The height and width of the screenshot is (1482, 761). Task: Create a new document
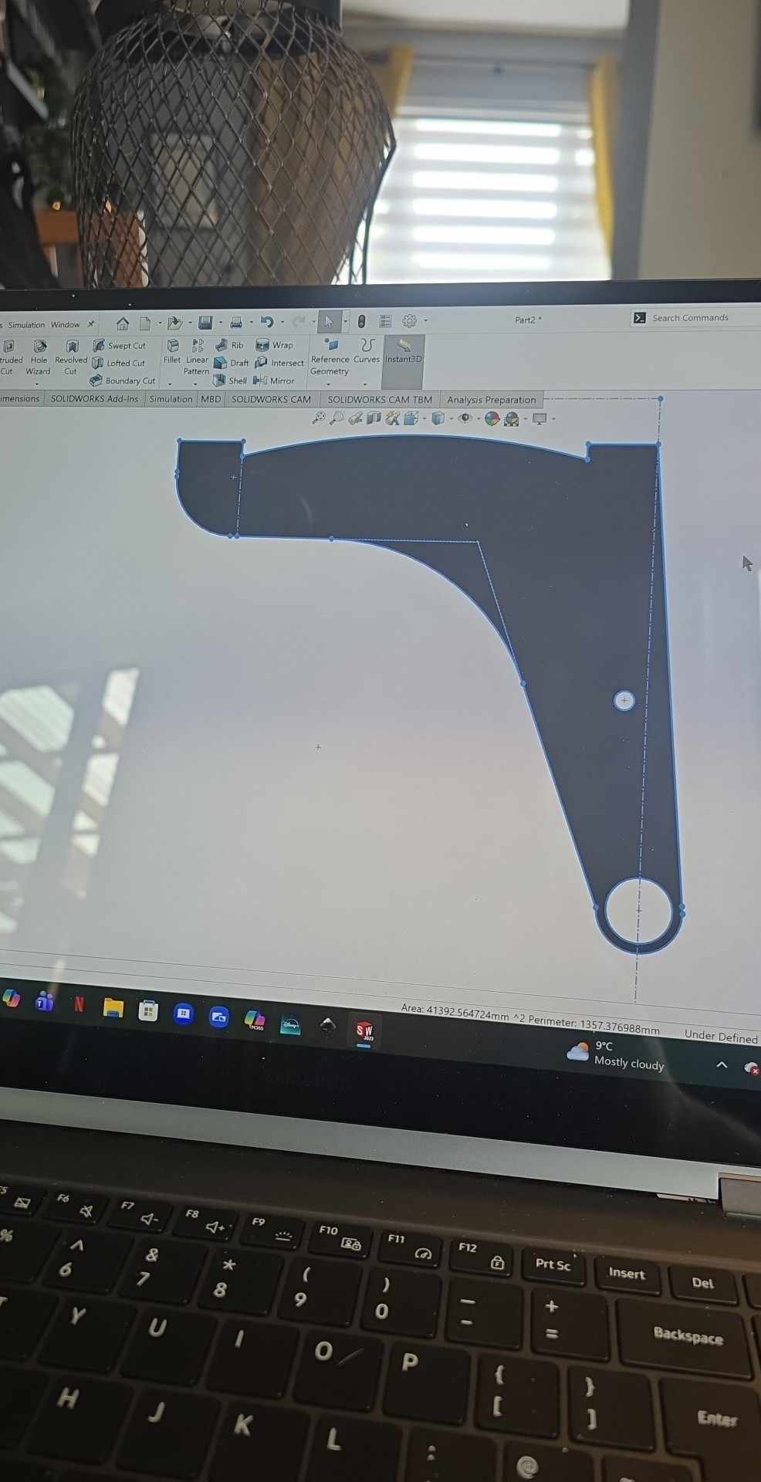coord(145,323)
